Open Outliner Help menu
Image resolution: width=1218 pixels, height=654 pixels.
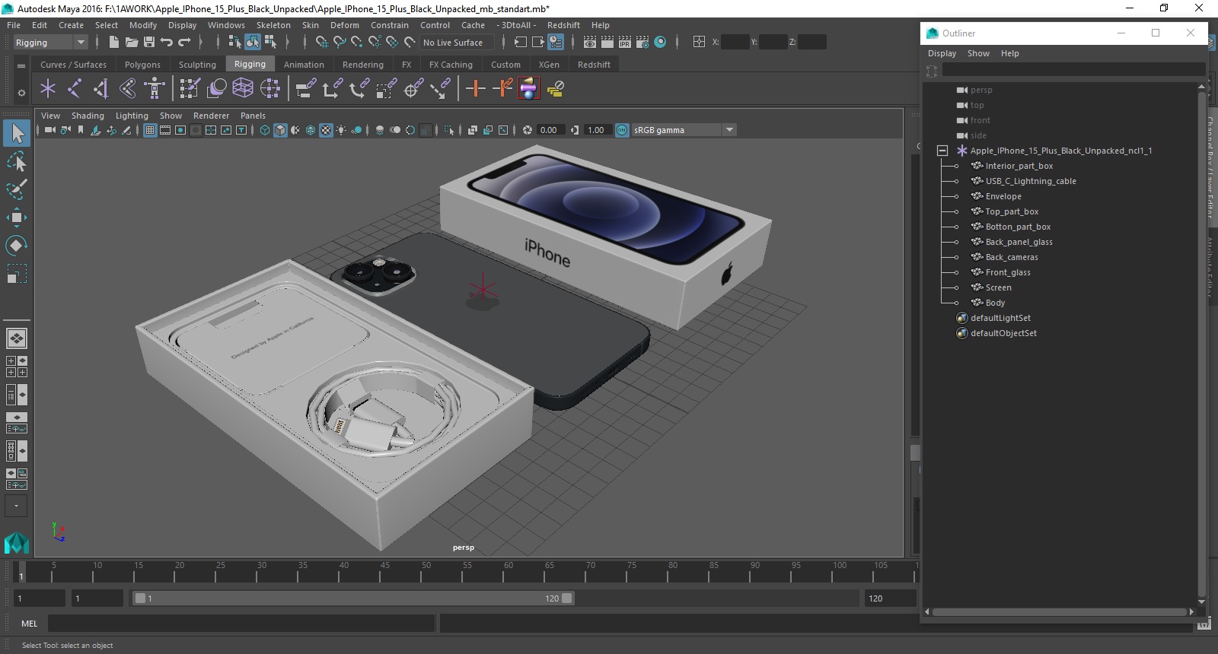(1009, 53)
